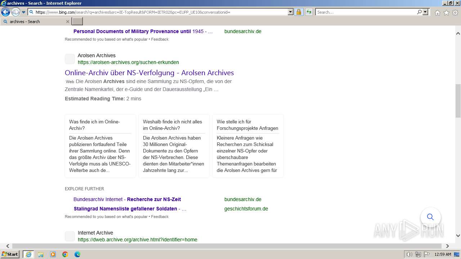The height and width of the screenshot is (259, 461).
Task: Click the 12:59 AM system clock
Action: point(443,254)
